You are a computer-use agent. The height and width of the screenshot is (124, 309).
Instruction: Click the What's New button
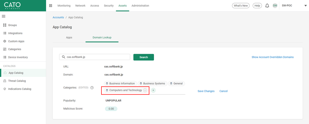241,6
